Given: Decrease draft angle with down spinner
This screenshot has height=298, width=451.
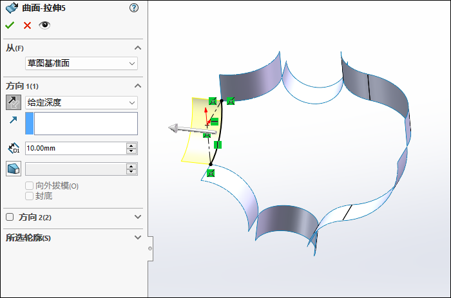Looking at the screenshot, I should click(x=131, y=172).
